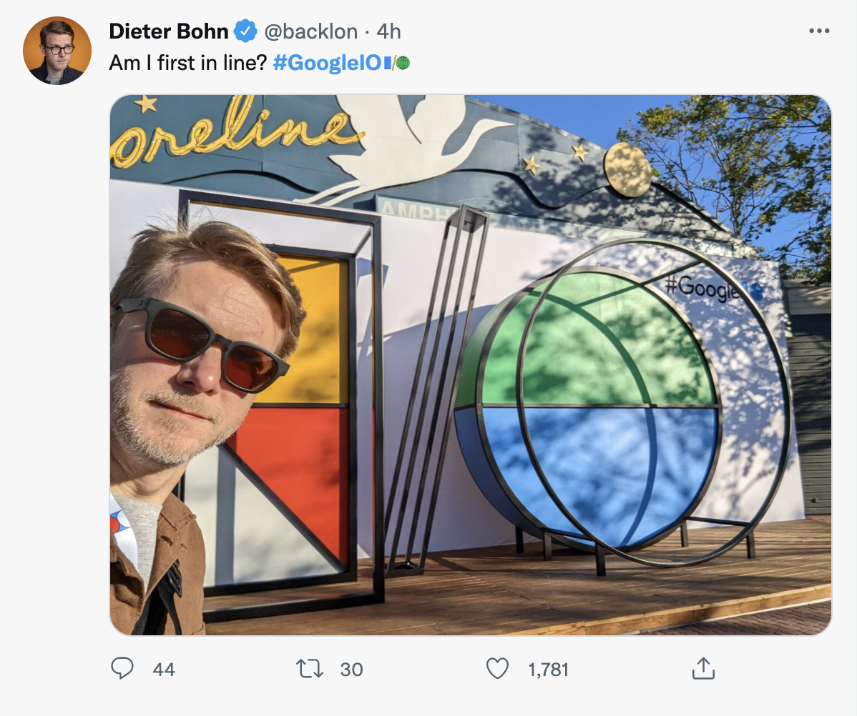This screenshot has width=857, height=716.
Task: Click the Dieter Bohn display name
Action: [x=169, y=31]
